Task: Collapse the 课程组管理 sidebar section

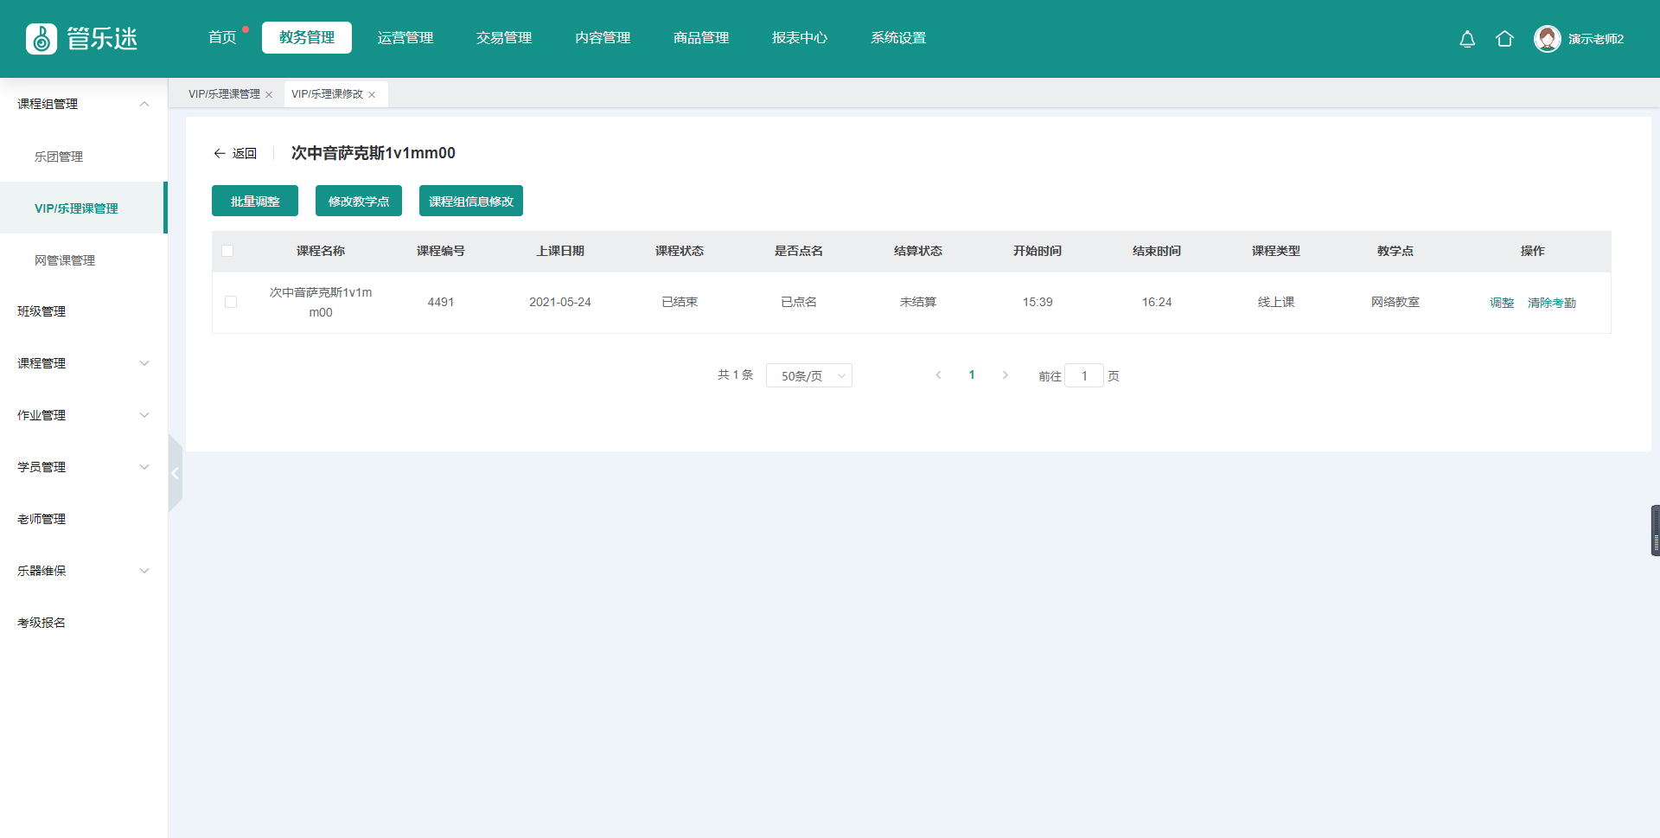Action: tap(144, 104)
